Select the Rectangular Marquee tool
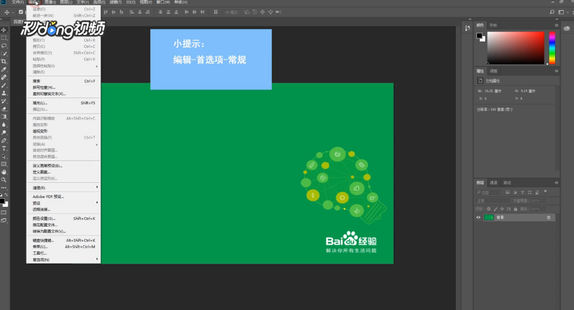This screenshot has height=310, width=574. [4, 38]
